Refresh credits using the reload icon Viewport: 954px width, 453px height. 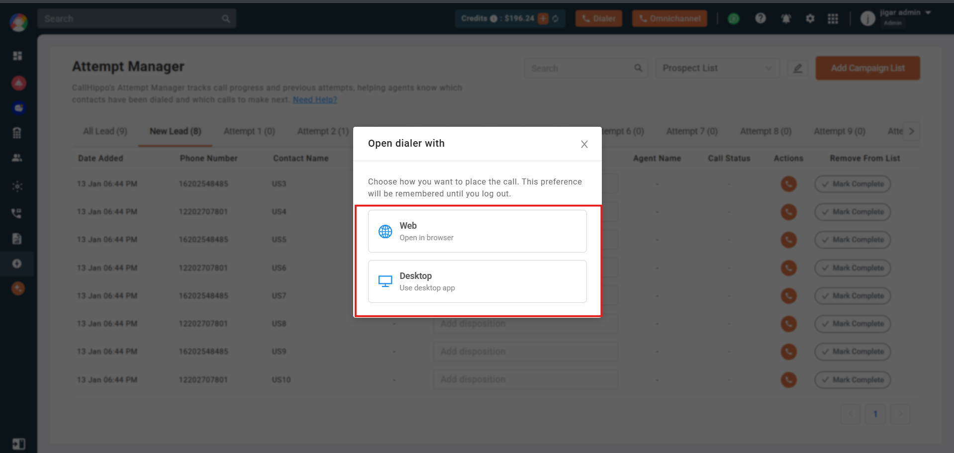[556, 19]
